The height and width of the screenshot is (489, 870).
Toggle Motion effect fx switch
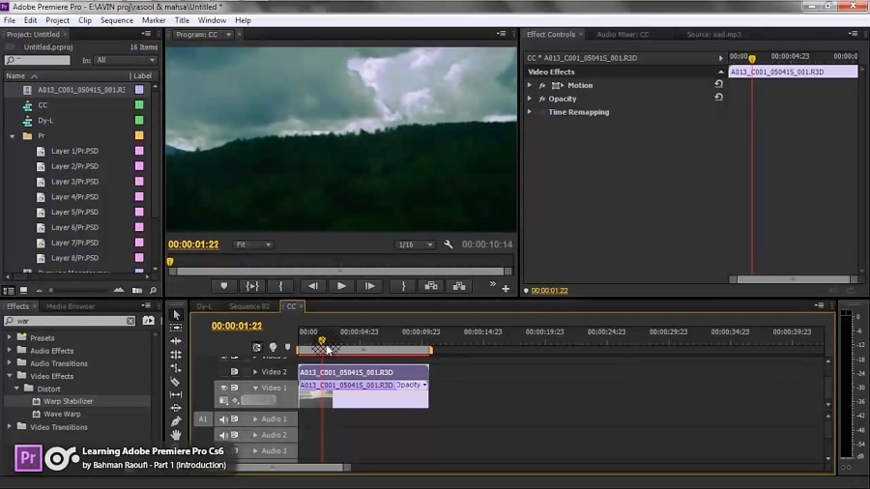542,85
